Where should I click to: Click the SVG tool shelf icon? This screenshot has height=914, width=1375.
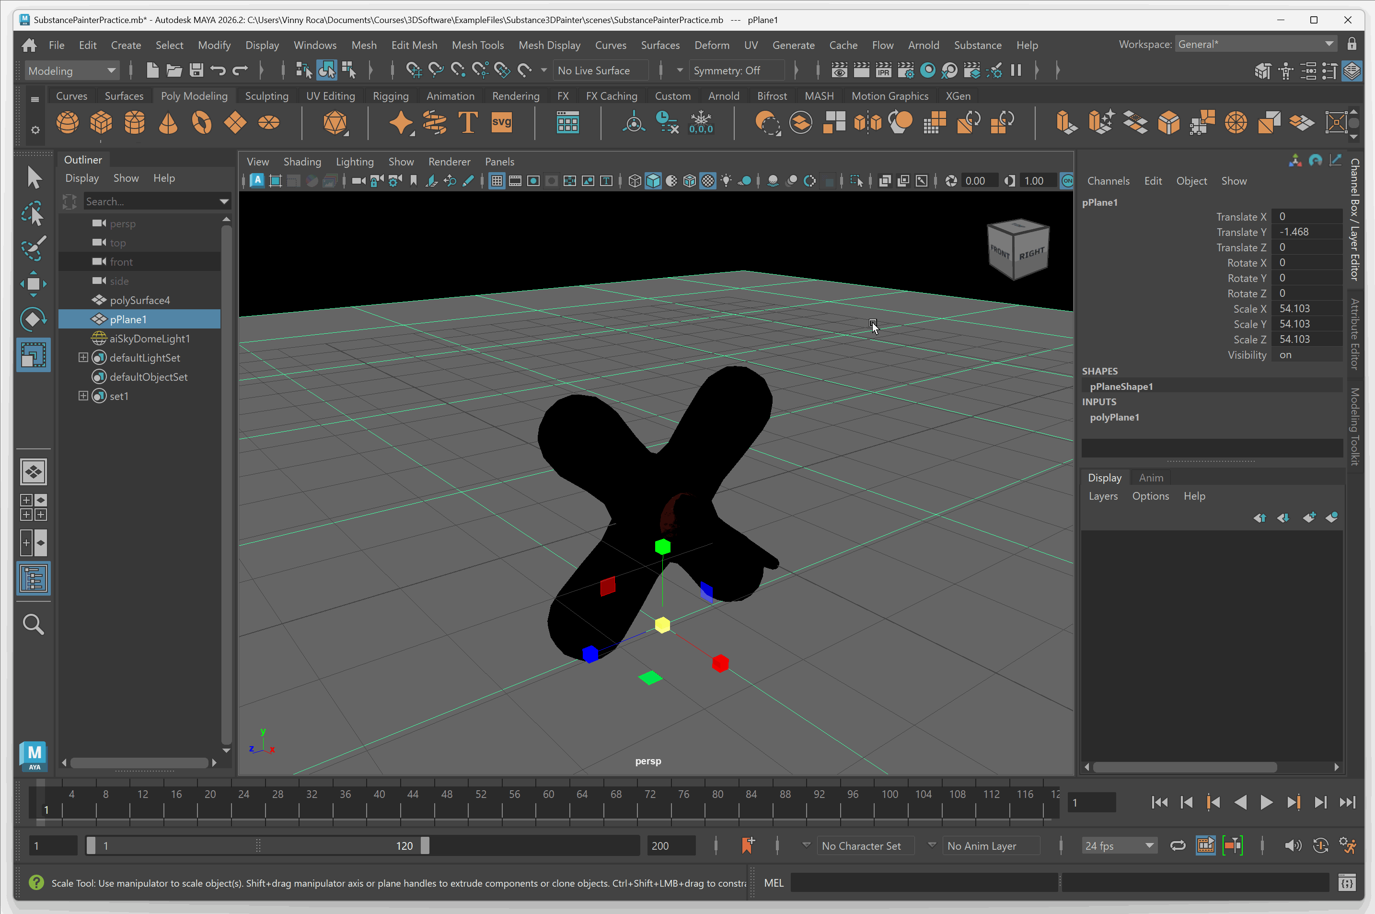click(501, 123)
